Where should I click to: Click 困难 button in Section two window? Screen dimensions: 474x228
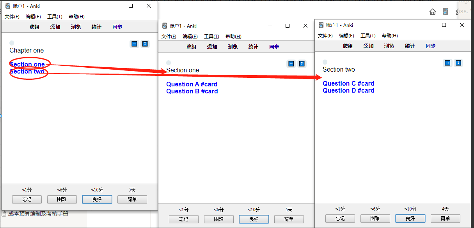375,218
